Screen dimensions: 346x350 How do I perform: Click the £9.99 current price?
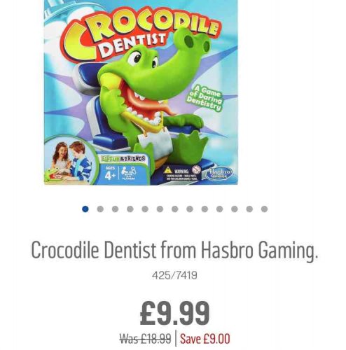tap(174, 313)
